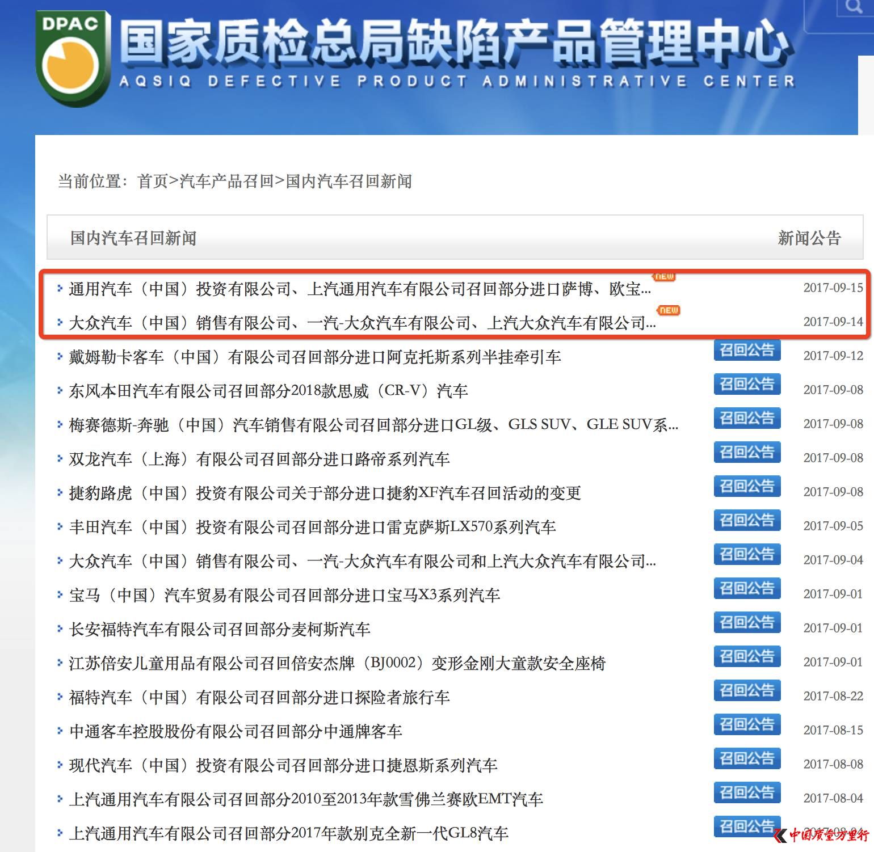This screenshot has height=852, width=874.
Task: Open 长安福特 麦柯斯 recall article
Action: click(220, 629)
